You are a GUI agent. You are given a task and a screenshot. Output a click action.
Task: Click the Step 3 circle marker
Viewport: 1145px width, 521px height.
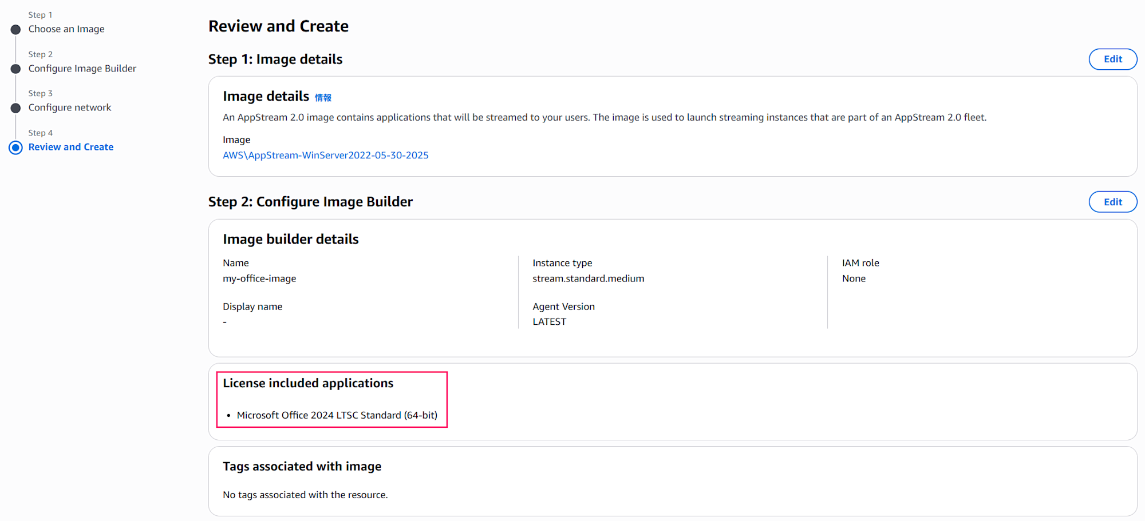(x=16, y=108)
